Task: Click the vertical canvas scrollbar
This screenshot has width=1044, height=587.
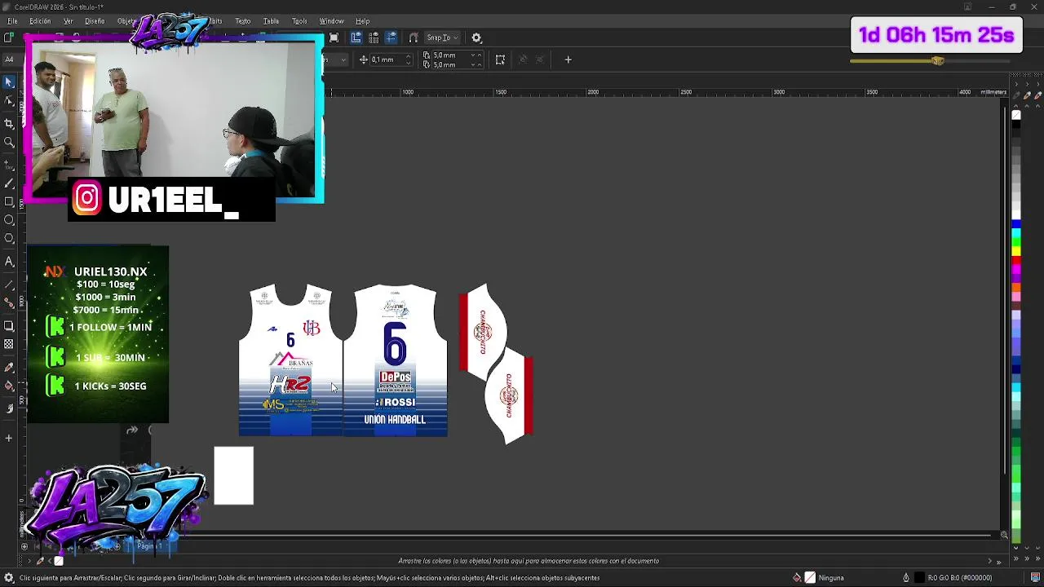Action: point(1005,289)
